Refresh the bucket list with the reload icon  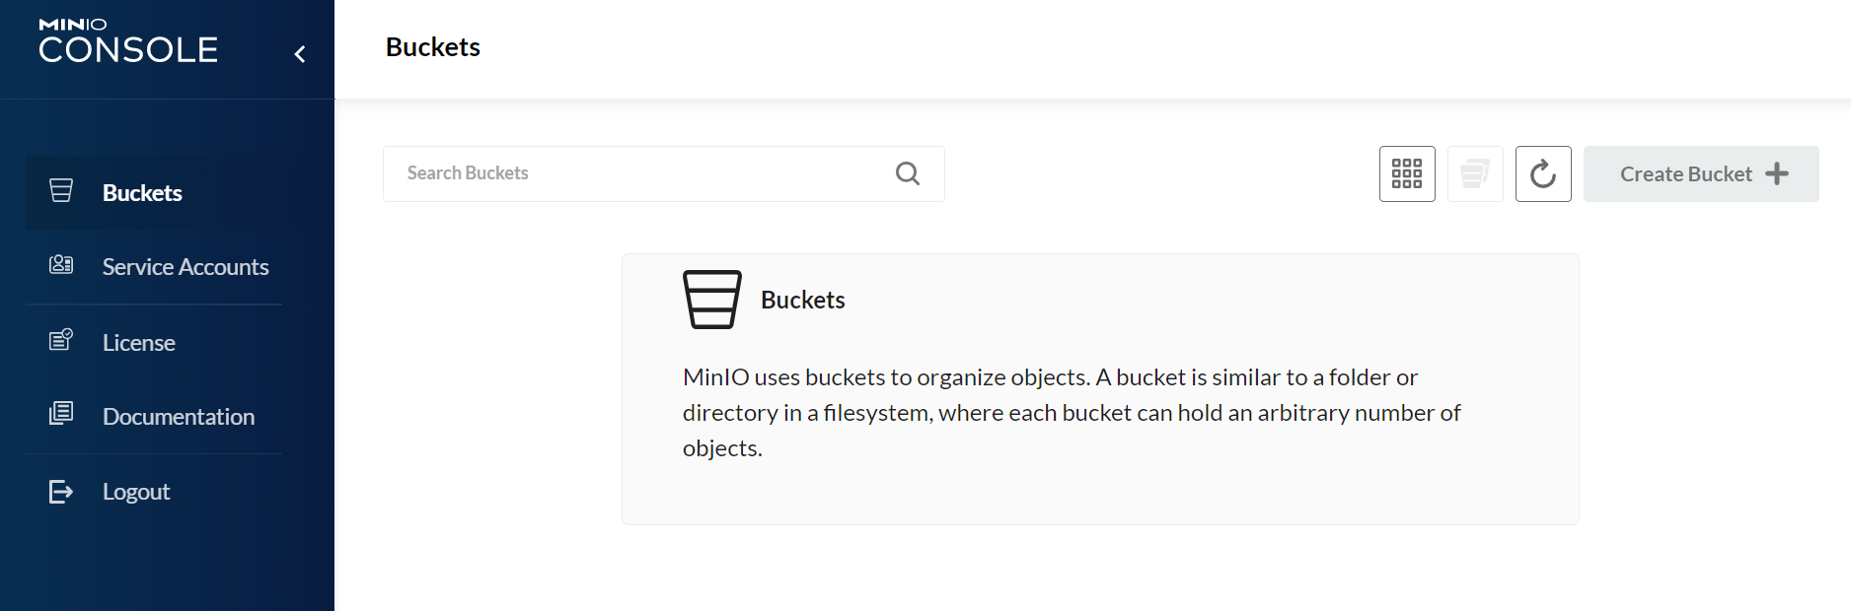tap(1542, 173)
